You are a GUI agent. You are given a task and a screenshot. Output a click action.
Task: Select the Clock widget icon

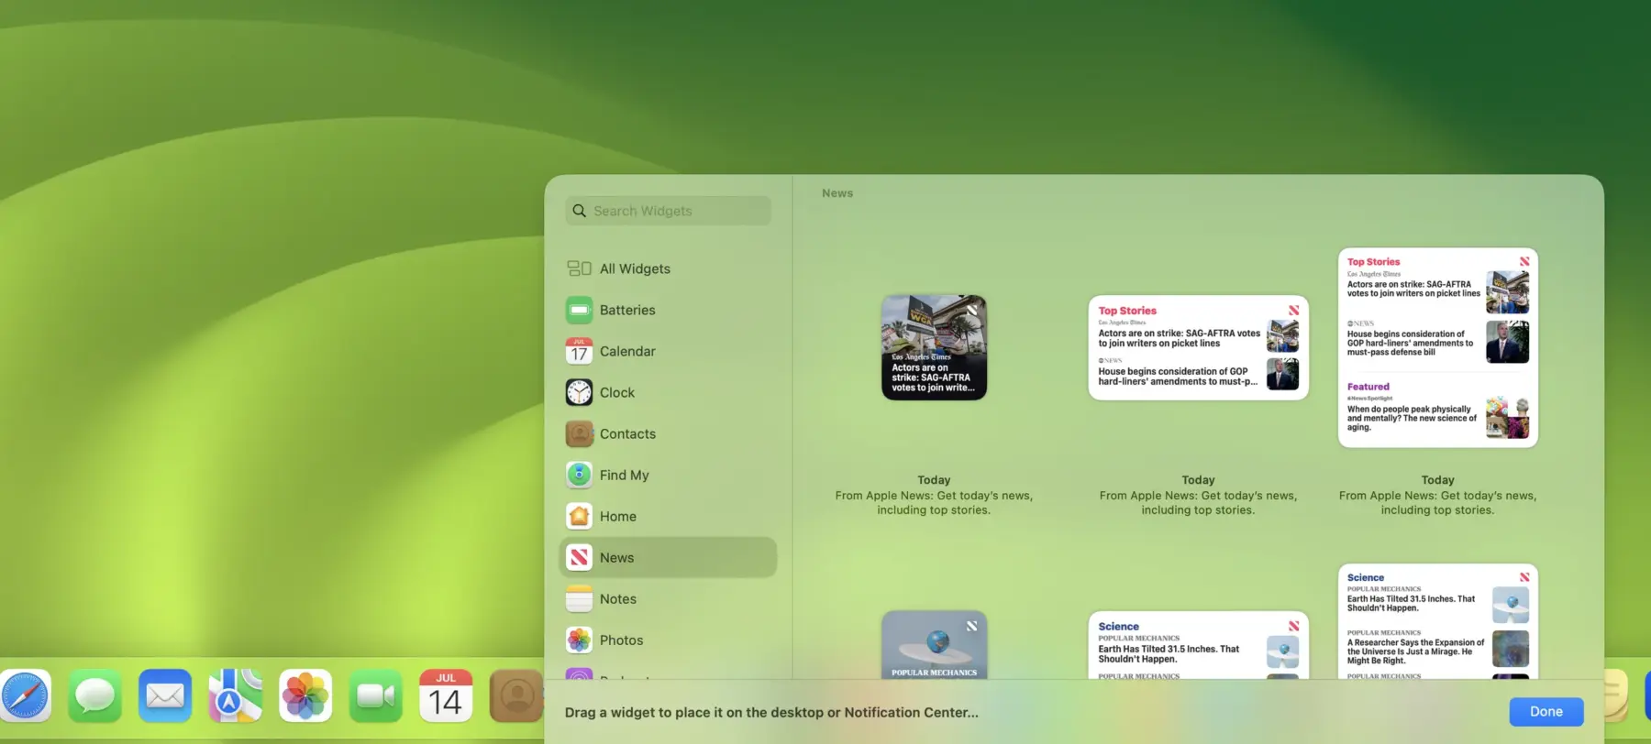point(579,392)
